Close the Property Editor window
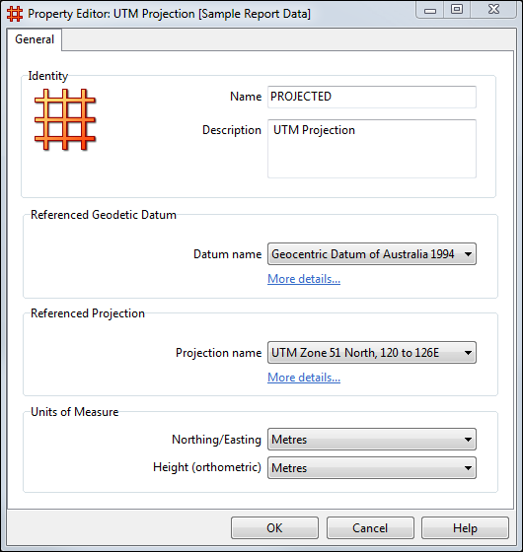The height and width of the screenshot is (552, 523). pos(493,10)
